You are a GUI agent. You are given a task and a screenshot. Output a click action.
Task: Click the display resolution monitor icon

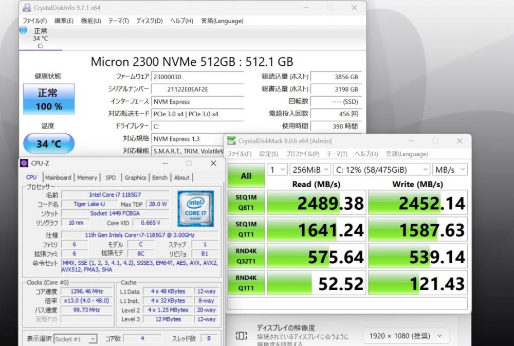pos(241,336)
